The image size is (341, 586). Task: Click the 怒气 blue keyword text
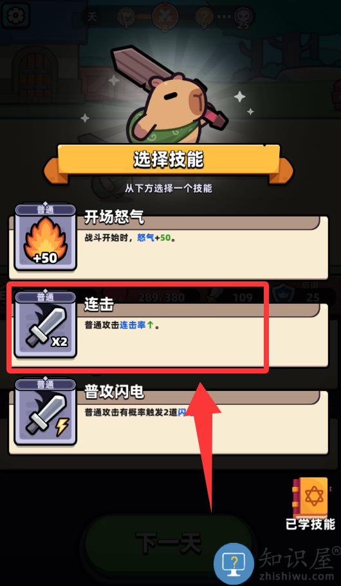[145, 238]
